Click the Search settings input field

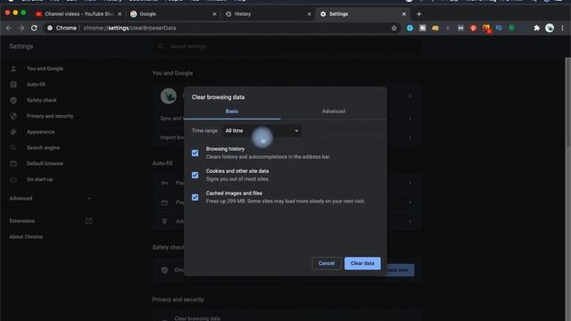coord(287,46)
